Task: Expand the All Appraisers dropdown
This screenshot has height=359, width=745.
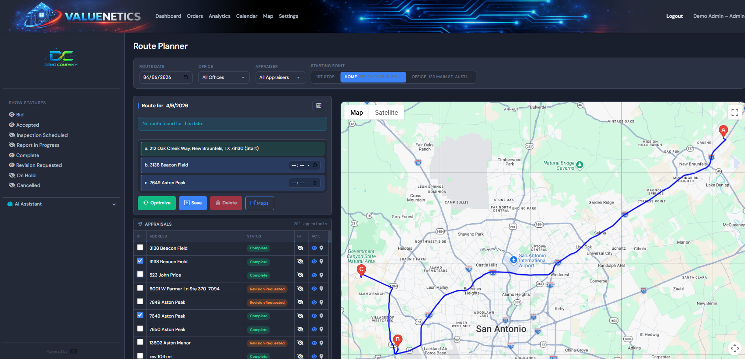Action: [x=280, y=77]
